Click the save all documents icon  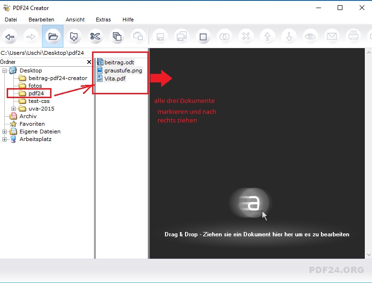[182, 37]
